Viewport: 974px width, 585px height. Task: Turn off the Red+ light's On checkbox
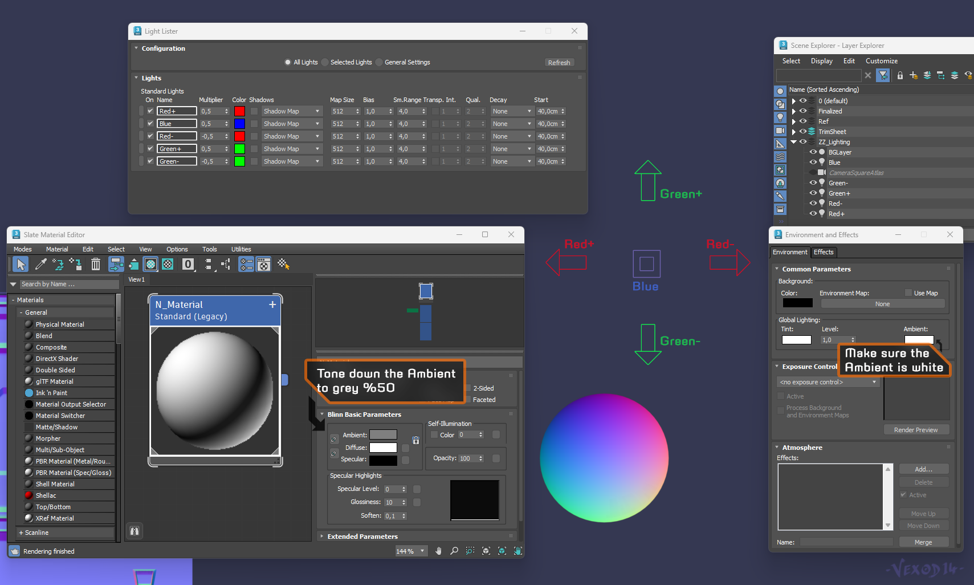[x=150, y=111]
